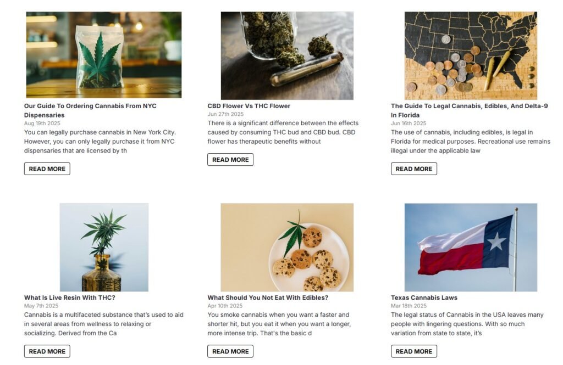Click the cookies on plate thumbnail
Screen dimensions: 563x365
pyautogui.click(x=287, y=247)
